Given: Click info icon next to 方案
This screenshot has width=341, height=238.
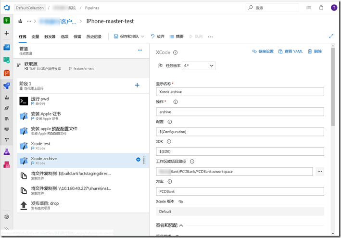Looking at the screenshot, I should point(170,181).
